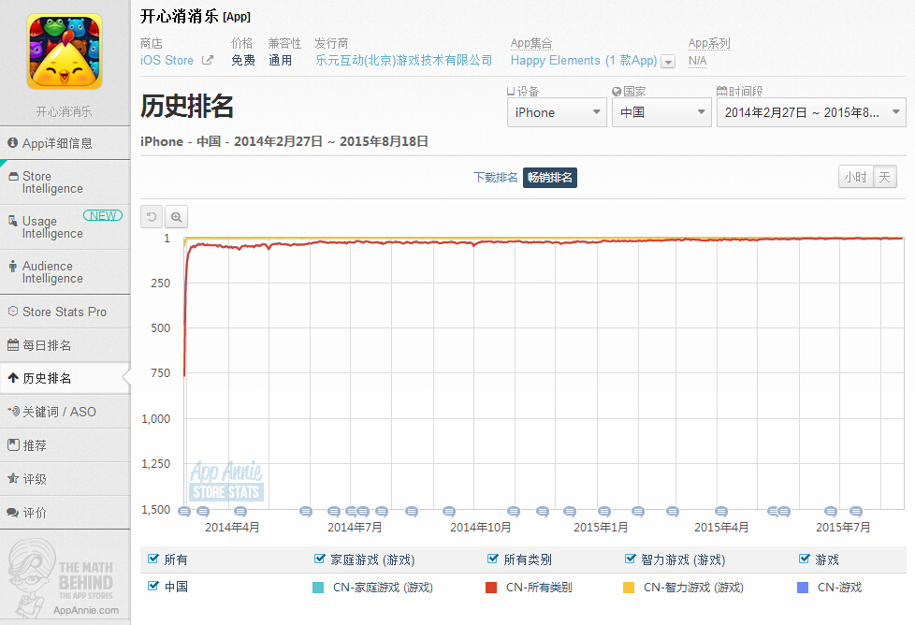Expand the Happy Elements app collection dropdown arrow

[x=669, y=61]
